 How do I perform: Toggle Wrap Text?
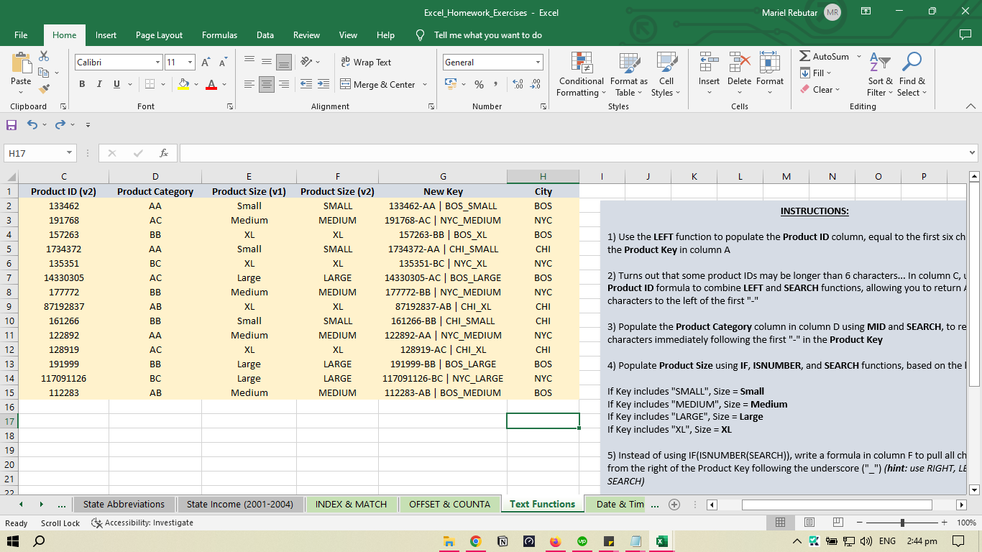pyautogui.click(x=366, y=63)
